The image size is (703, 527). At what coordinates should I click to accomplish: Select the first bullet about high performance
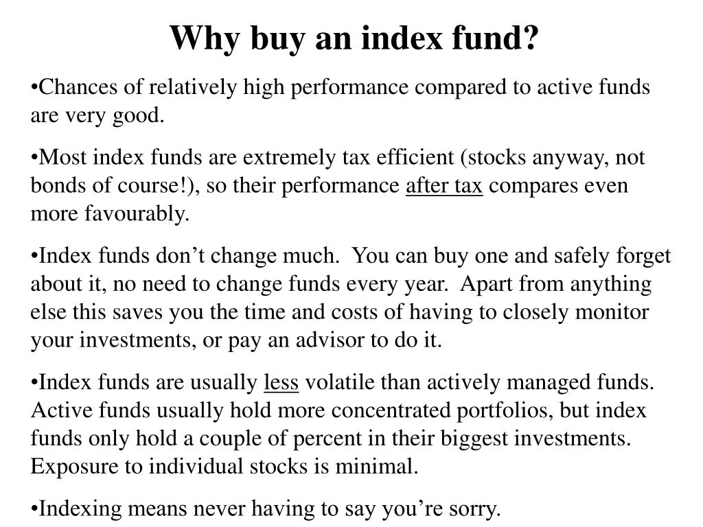tap(341, 102)
